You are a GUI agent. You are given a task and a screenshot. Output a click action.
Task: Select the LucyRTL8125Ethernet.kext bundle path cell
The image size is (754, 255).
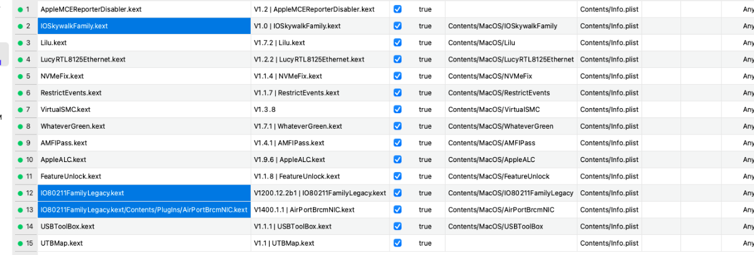pos(143,59)
